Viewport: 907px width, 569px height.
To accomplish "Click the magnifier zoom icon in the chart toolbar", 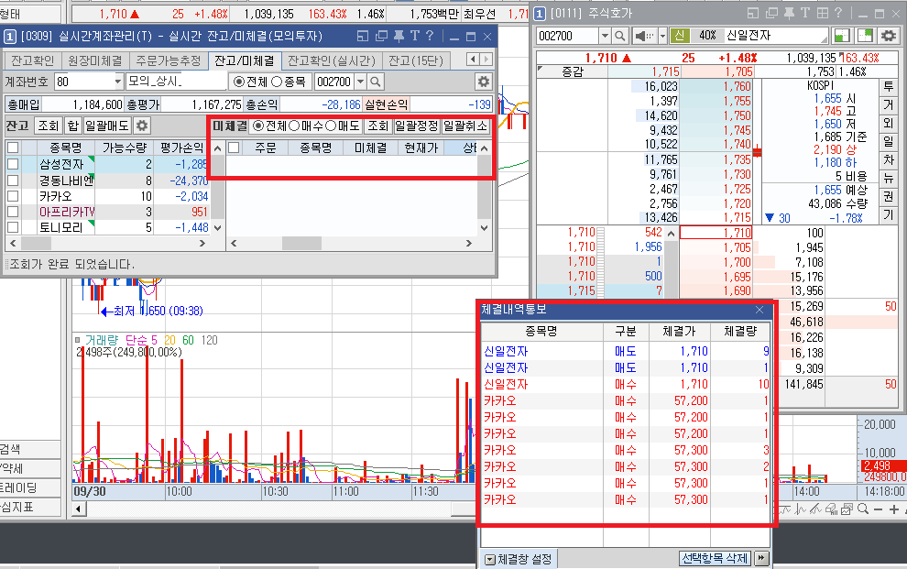I will [862, 509].
